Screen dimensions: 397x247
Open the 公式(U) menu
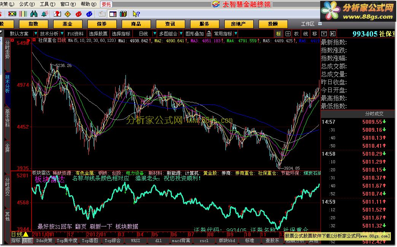(27, 4)
